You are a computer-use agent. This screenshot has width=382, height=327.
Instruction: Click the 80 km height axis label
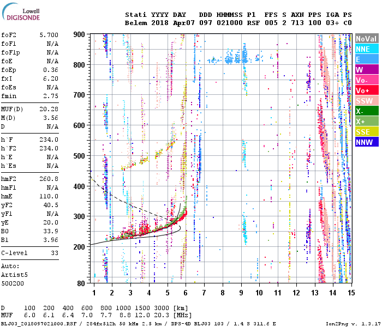pyautogui.click(x=81, y=283)
